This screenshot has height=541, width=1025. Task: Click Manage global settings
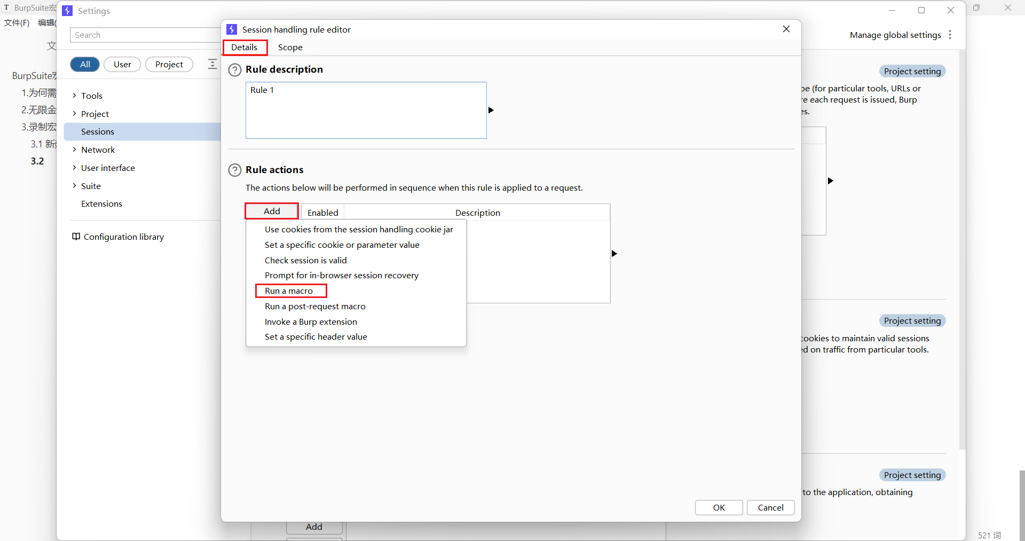point(895,35)
